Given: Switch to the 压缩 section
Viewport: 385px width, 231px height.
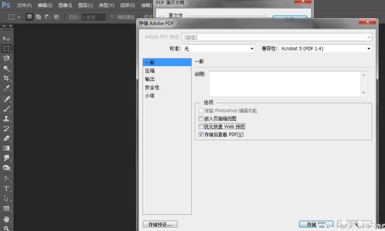Looking at the screenshot, I should click(x=150, y=71).
